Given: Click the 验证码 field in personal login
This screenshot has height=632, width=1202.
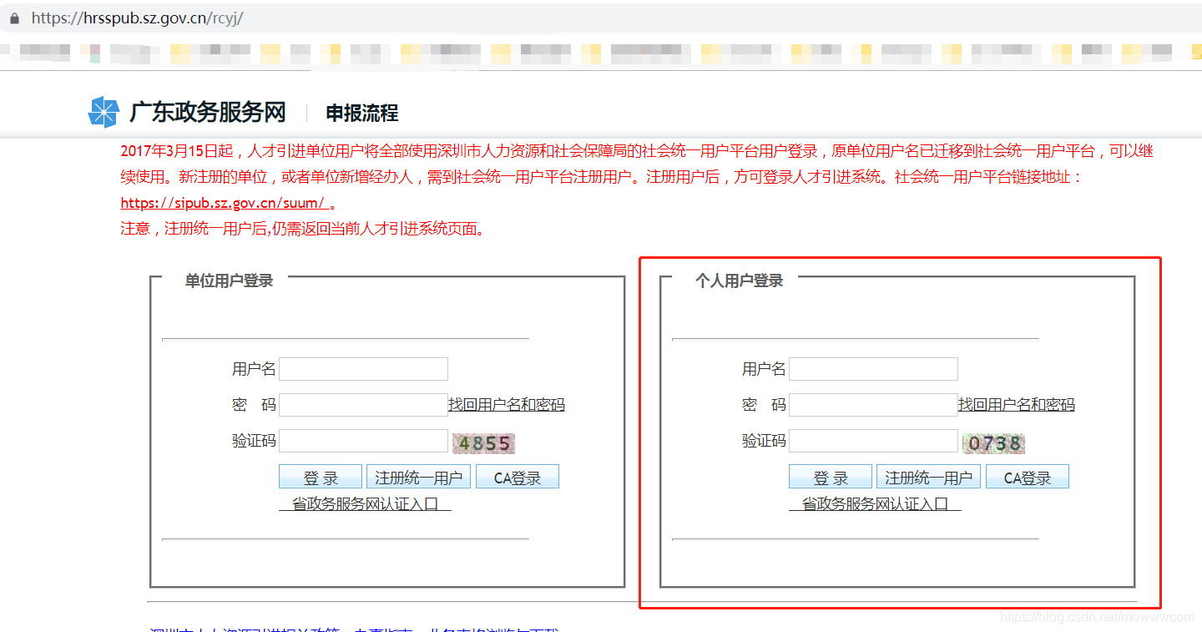Looking at the screenshot, I should (x=873, y=441).
